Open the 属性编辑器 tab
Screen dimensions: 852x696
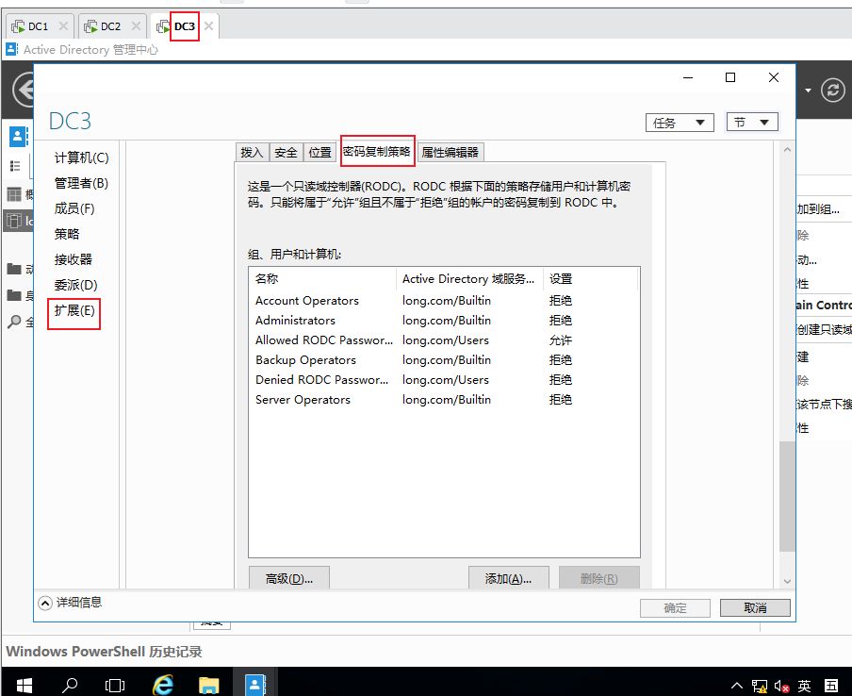tap(450, 152)
